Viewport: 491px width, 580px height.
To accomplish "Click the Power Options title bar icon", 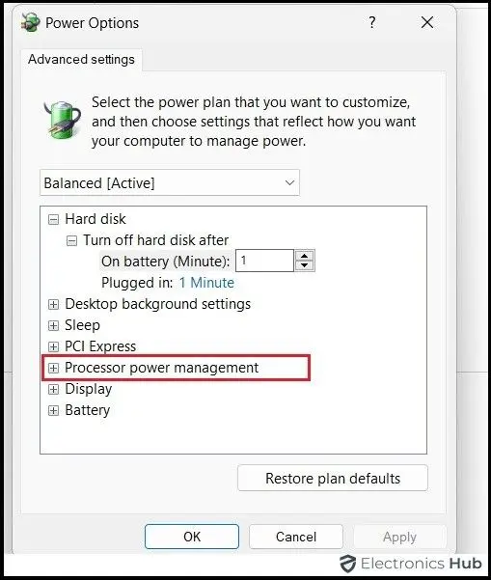I will [30, 22].
